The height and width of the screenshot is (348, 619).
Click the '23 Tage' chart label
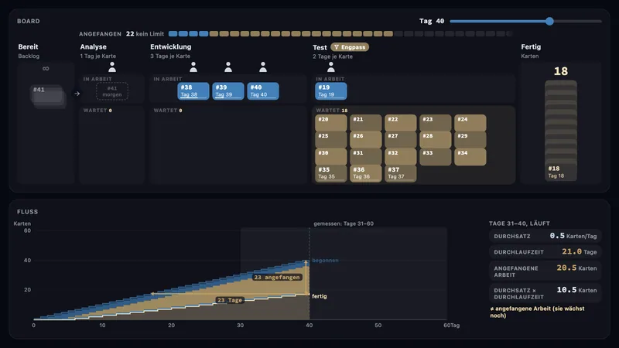coord(229,300)
